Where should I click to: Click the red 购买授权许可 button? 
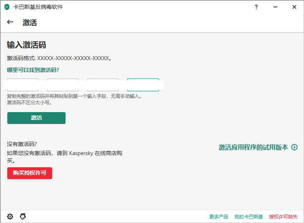30,173
